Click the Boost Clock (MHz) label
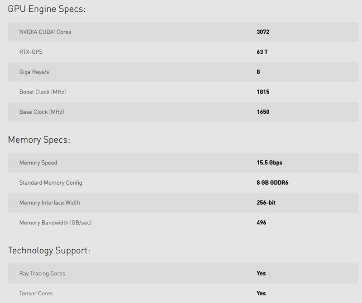 coord(43,92)
